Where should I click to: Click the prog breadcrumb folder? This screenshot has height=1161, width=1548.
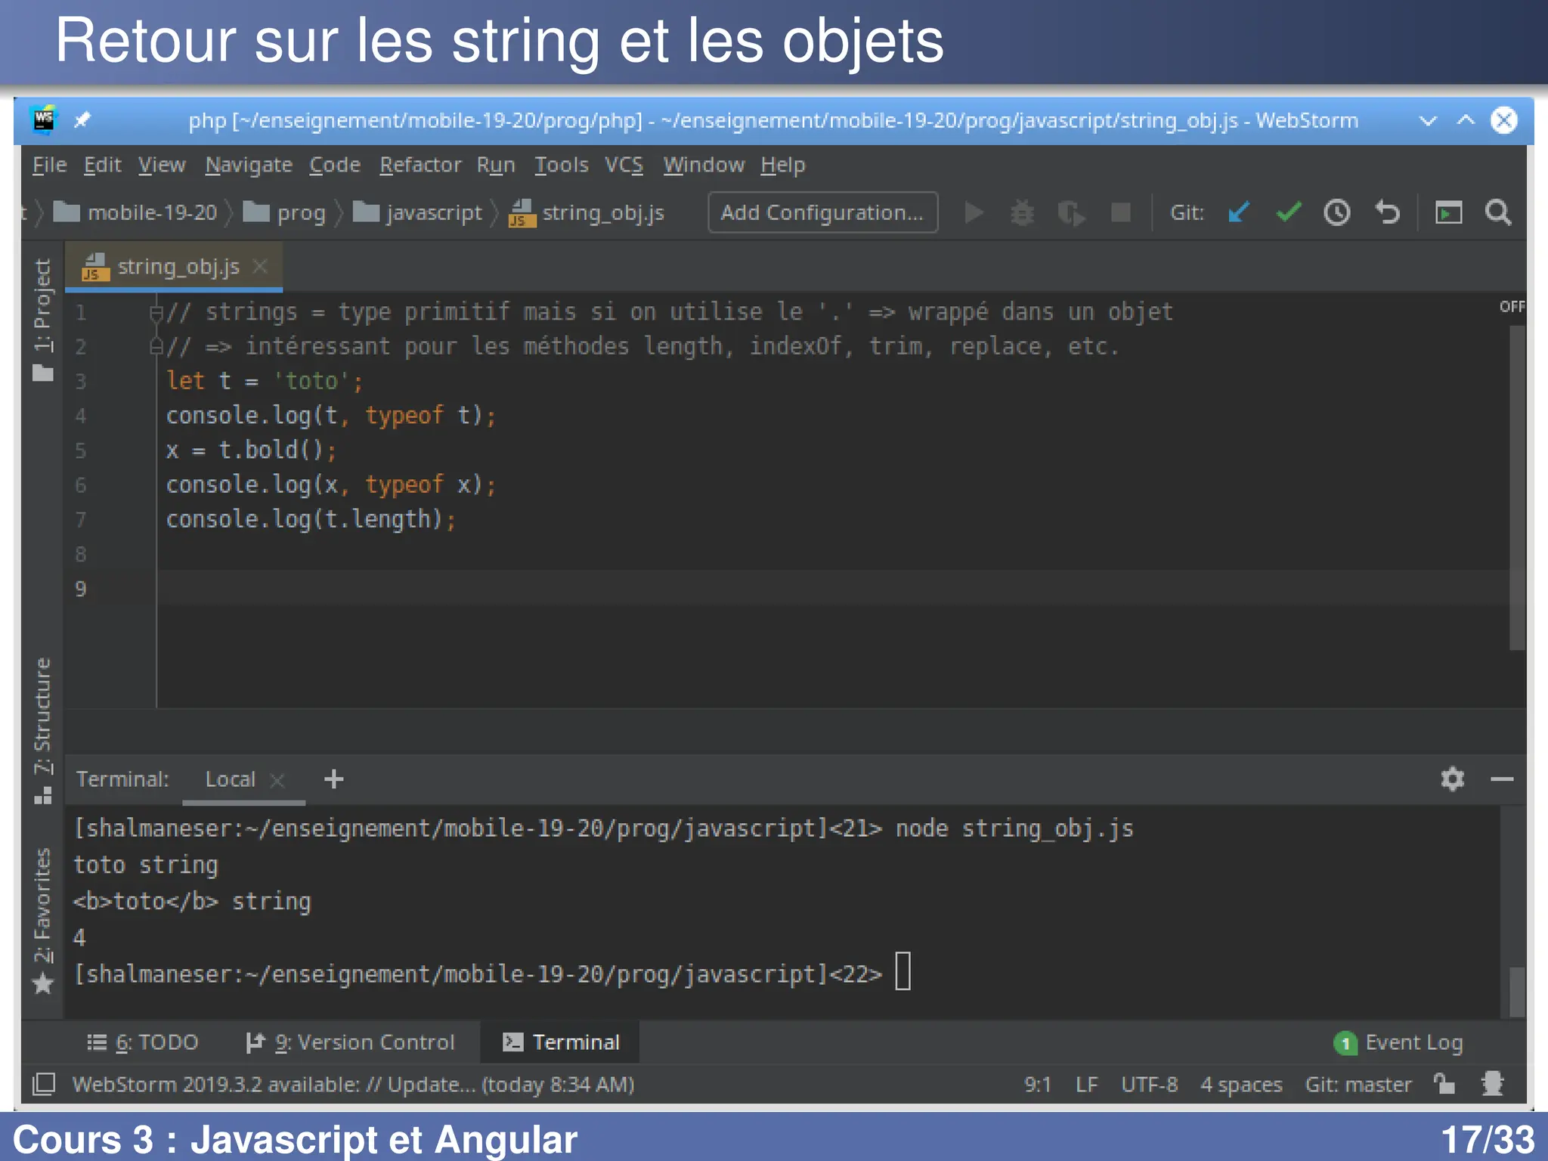pyautogui.click(x=285, y=213)
